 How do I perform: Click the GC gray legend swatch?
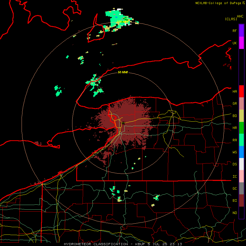[241, 188]
